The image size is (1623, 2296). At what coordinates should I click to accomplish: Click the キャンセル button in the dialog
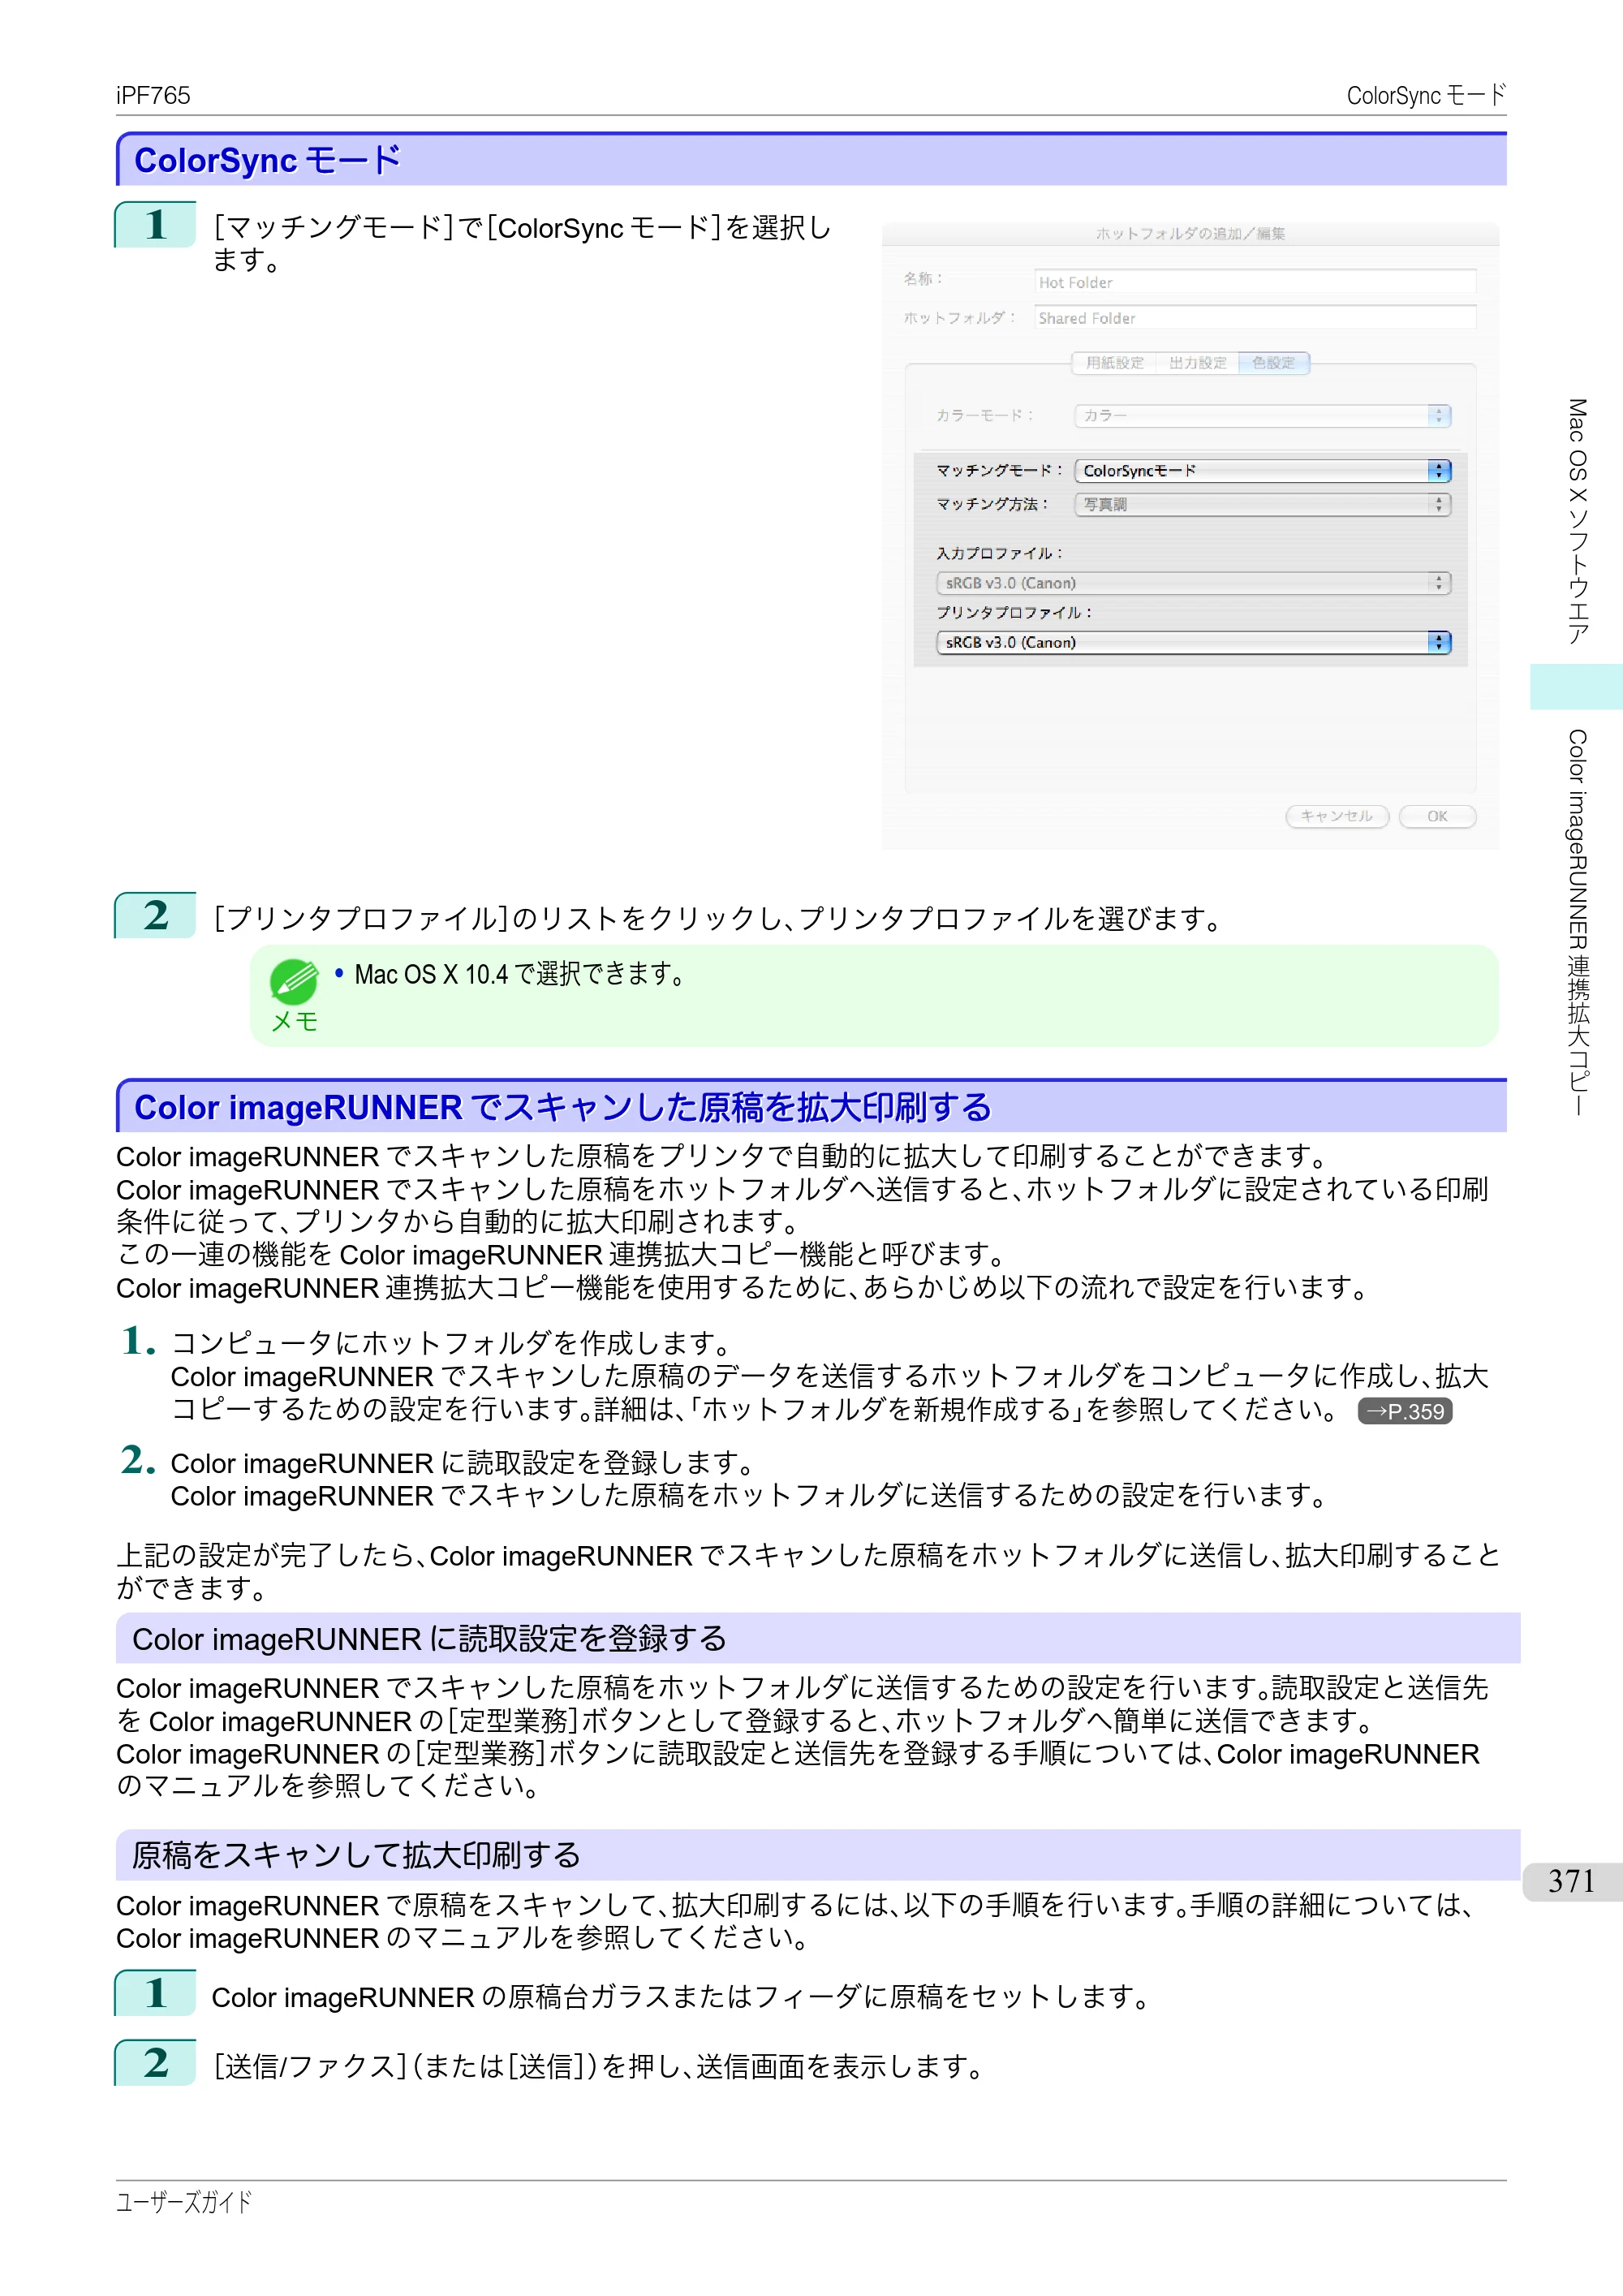point(1337,816)
